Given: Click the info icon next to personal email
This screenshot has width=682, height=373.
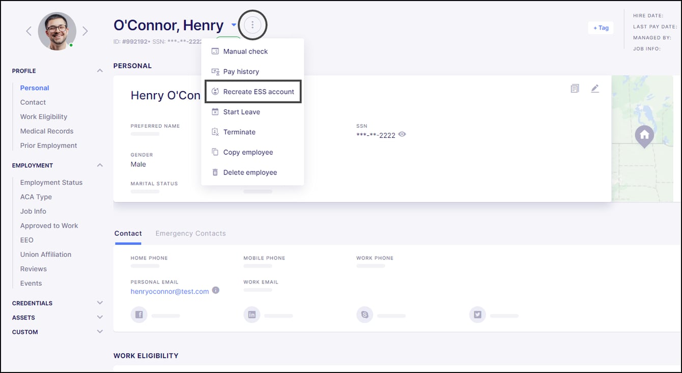Looking at the screenshot, I should [216, 291].
